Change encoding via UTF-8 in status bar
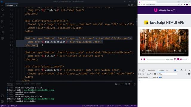Viewport: 191px width, 107px height. click(x=109, y=106)
